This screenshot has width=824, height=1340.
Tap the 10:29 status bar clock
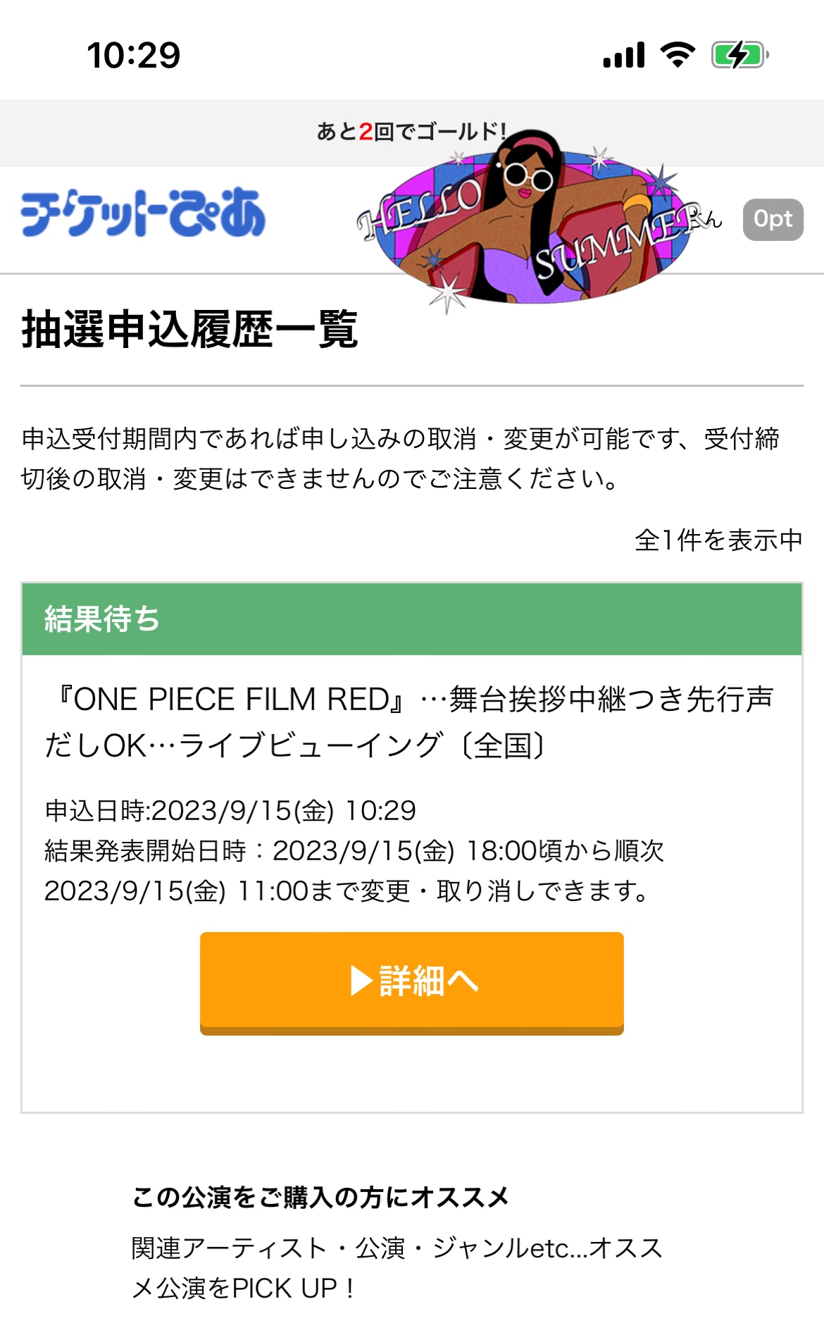coord(134,56)
